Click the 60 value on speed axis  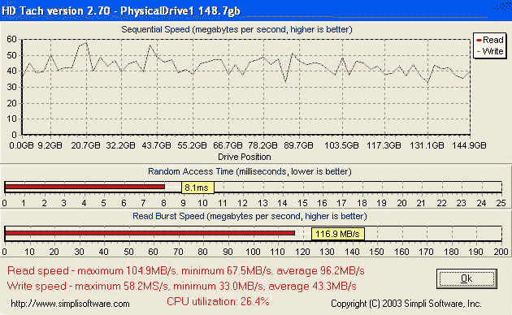(x=11, y=40)
